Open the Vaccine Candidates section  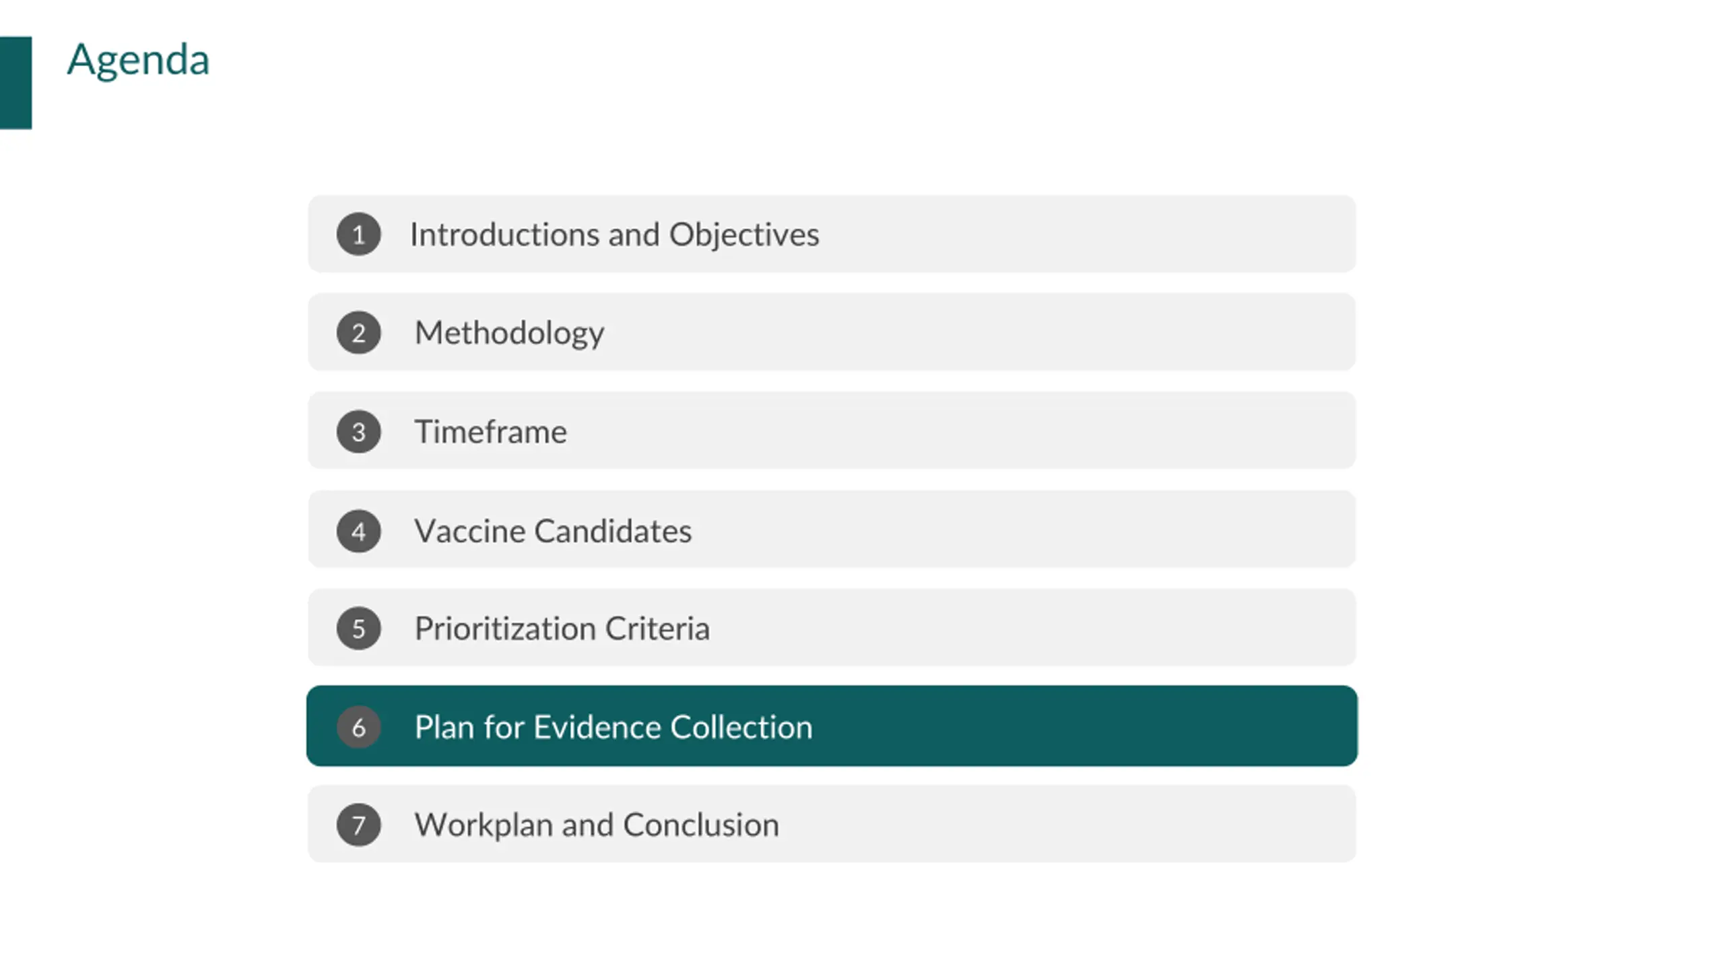(x=553, y=531)
